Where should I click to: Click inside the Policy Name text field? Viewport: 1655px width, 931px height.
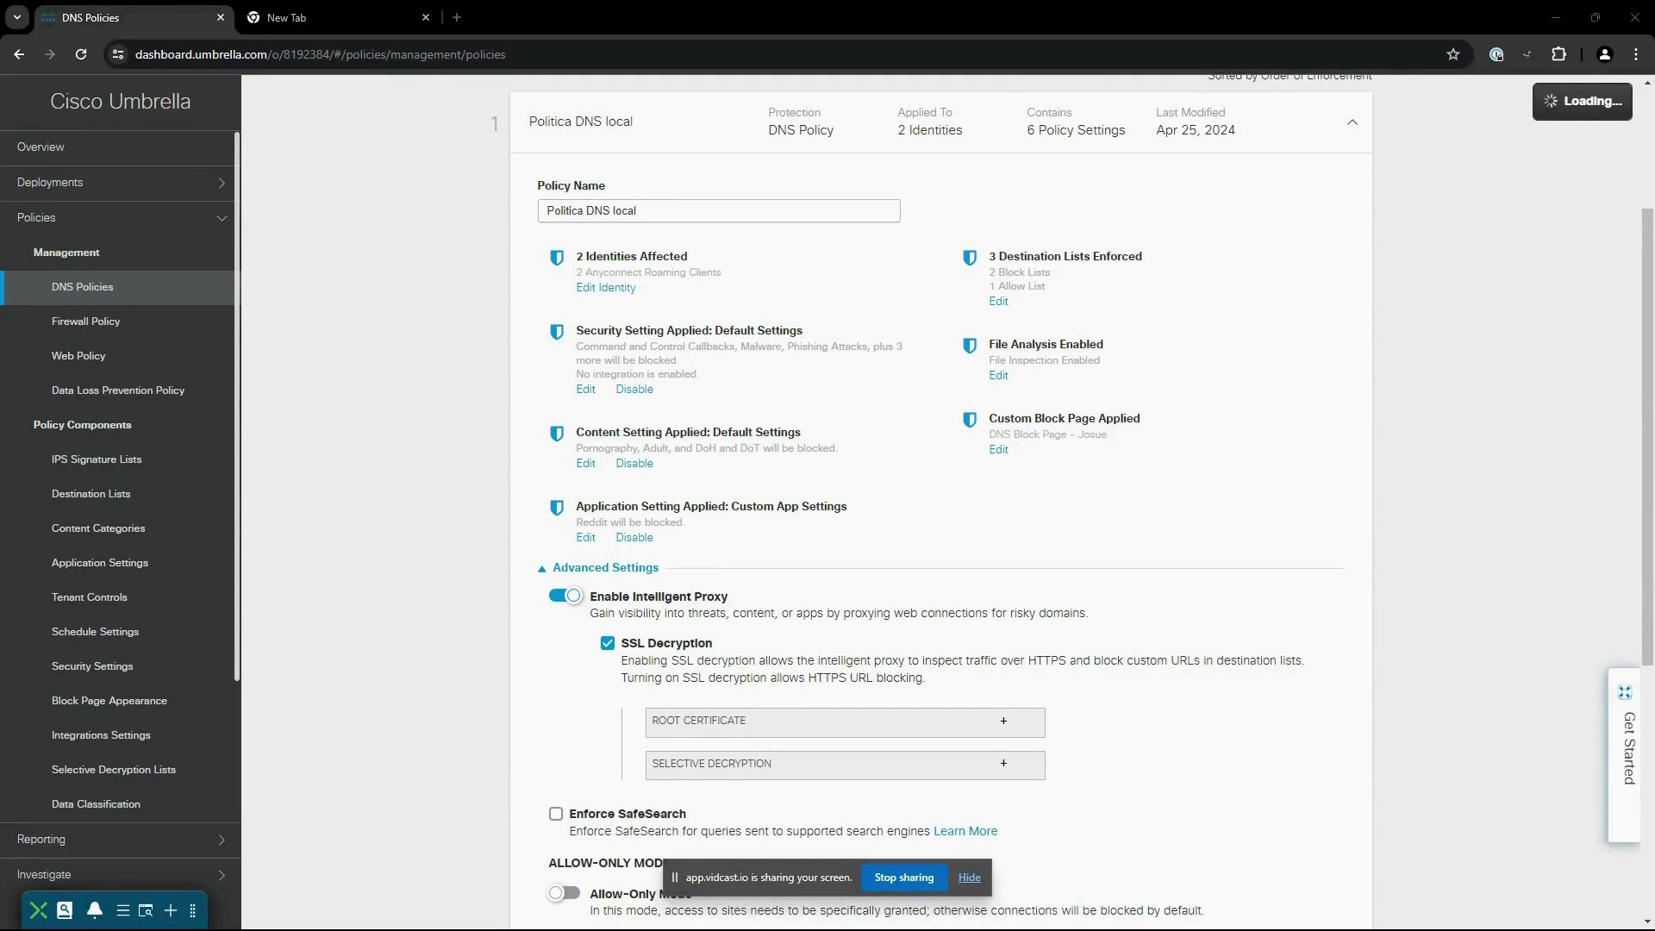tap(719, 211)
